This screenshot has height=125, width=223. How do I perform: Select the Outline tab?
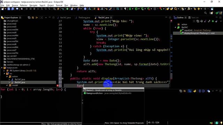(180, 18)
